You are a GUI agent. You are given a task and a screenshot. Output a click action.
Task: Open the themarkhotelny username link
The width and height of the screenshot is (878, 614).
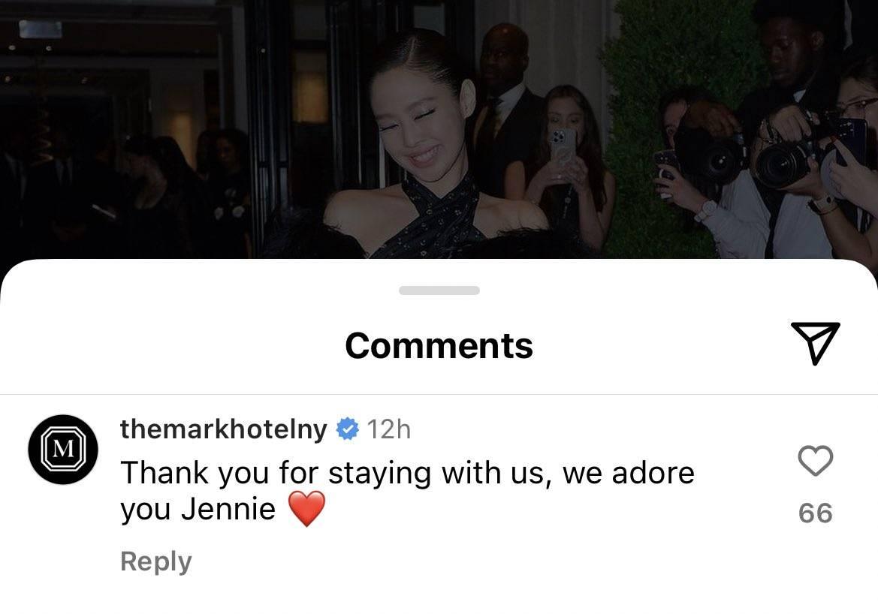(x=223, y=429)
